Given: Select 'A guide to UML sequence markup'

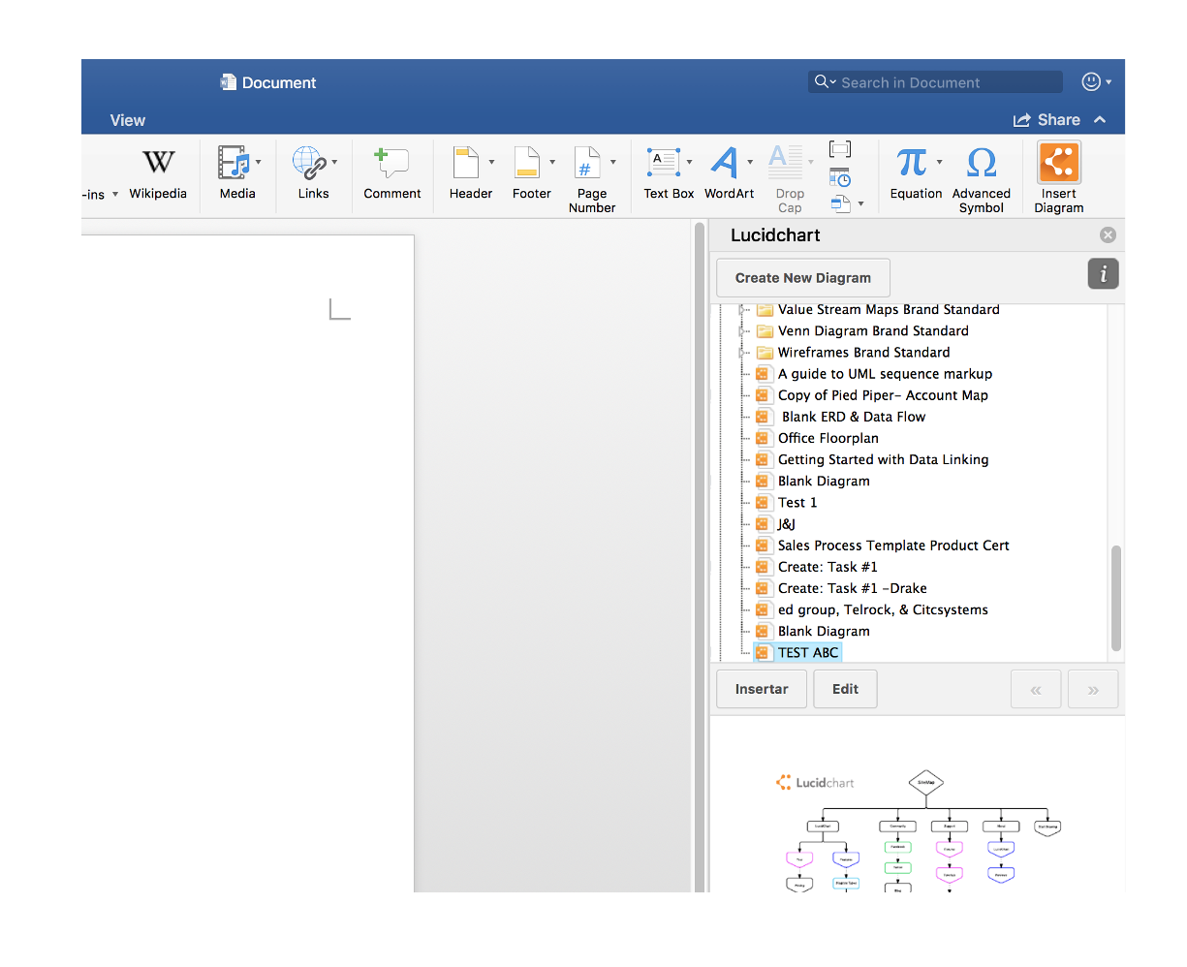Looking at the screenshot, I should pos(885,374).
